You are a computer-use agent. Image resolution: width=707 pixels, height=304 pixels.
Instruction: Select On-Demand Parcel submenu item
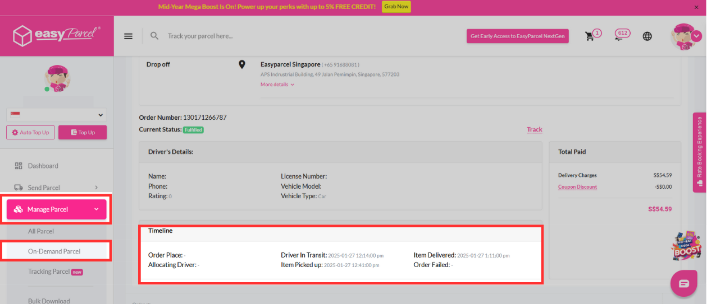pyautogui.click(x=54, y=251)
